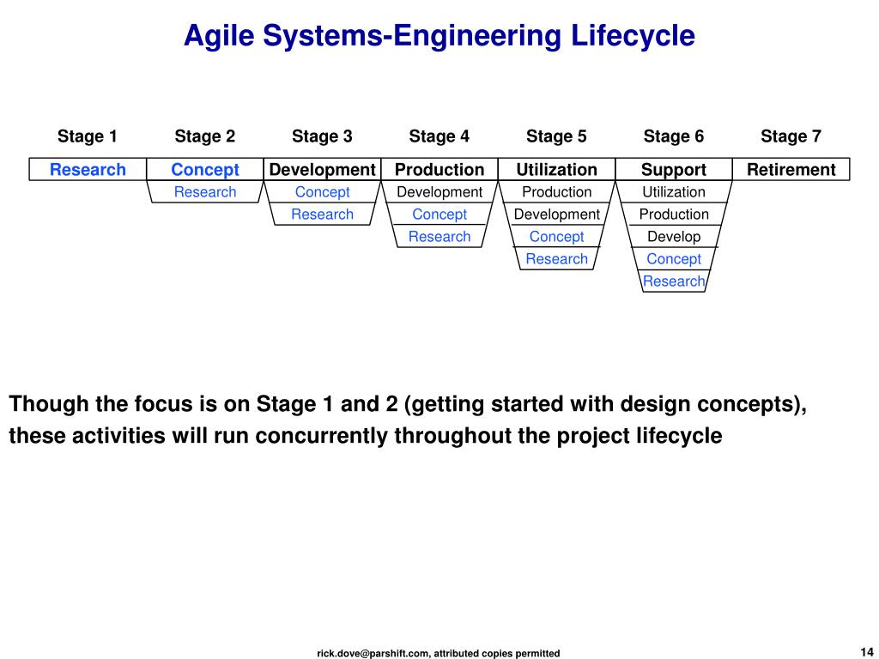Click the rick.dove@parshift.com footer attribution

click(439, 653)
